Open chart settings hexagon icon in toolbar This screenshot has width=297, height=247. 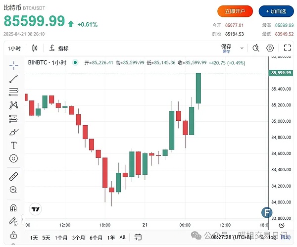coord(270,48)
